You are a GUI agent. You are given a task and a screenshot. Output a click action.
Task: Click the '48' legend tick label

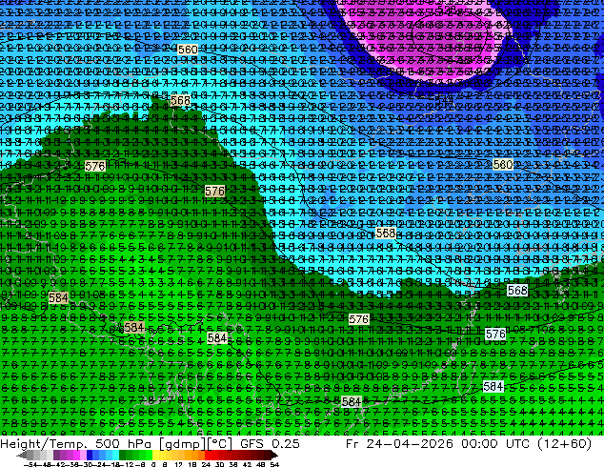(x=260, y=464)
